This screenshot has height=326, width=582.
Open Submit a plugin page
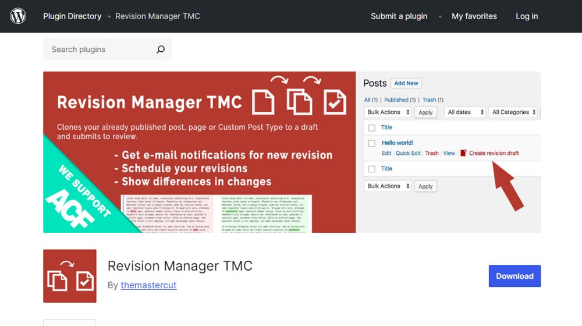coord(399,16)
